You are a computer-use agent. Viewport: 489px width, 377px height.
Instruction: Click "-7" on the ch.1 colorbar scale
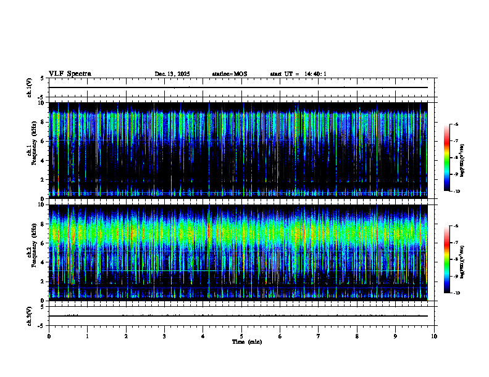(x=456, y=141)
